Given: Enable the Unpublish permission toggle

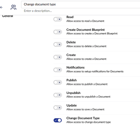Looking at the screenshot, I should click(x=58, y=95).
